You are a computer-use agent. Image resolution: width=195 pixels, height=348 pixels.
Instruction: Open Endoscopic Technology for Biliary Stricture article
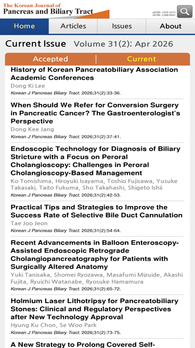coord(96,161)
